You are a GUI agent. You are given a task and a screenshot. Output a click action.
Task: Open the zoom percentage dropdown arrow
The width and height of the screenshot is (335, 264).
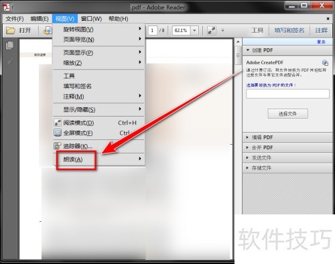(194, 30)
